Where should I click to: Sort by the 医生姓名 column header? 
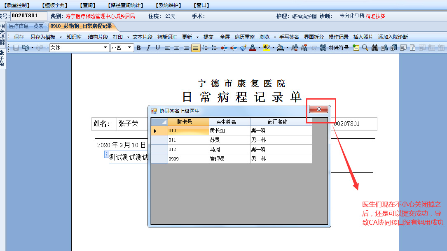click(229, 122)
